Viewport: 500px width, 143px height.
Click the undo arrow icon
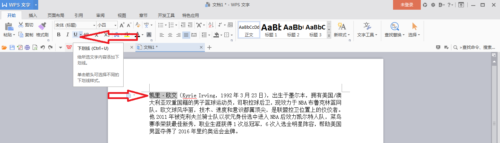pyautogui.click(x=42, y=47)
